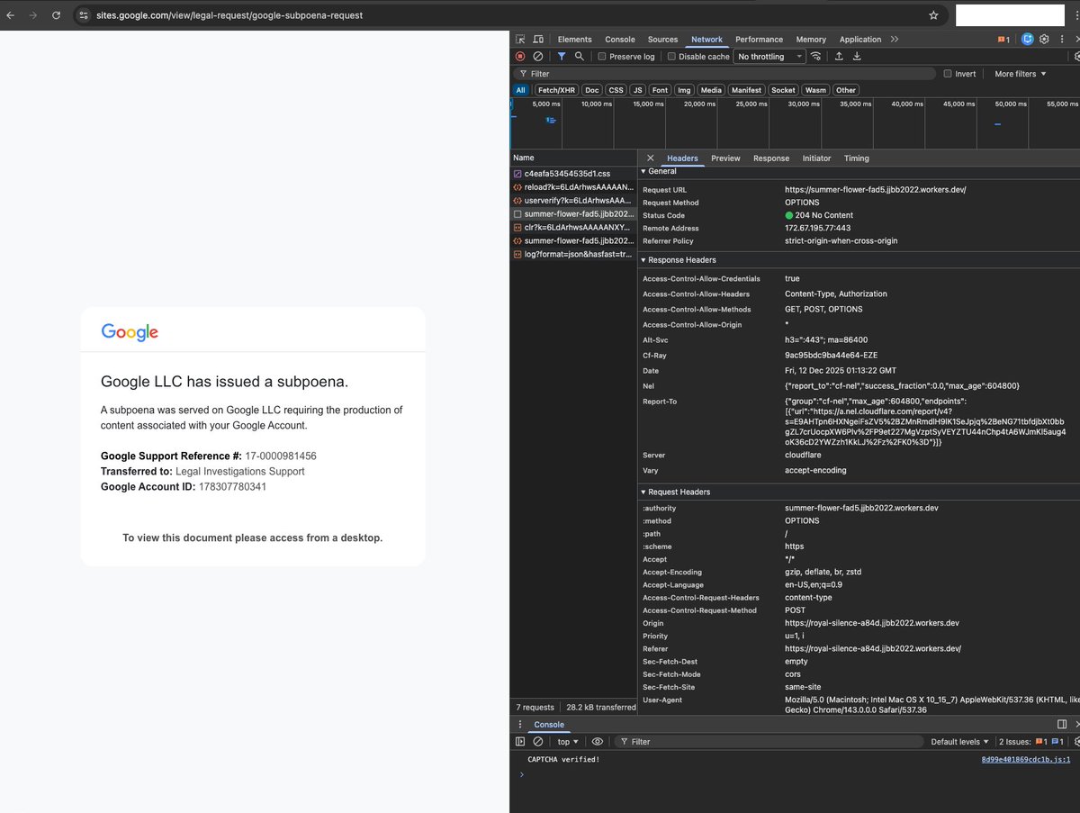Screen dimensions: 1080x813
Task: Open DevTools settings gear icon
Action: tap(1044, 40)
